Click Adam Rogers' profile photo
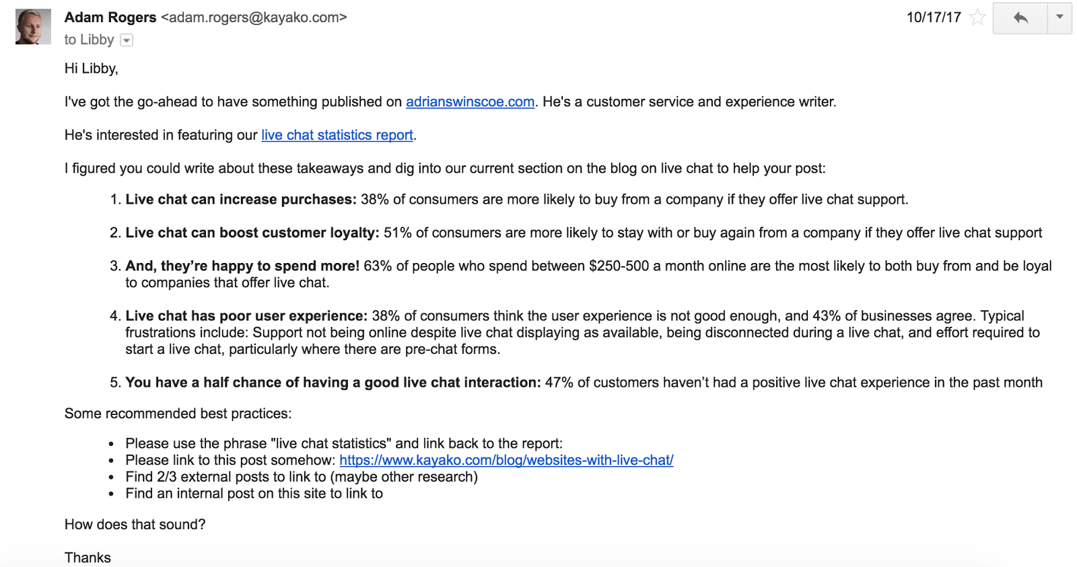1077x567 pixels. click(x=33, y=27)
